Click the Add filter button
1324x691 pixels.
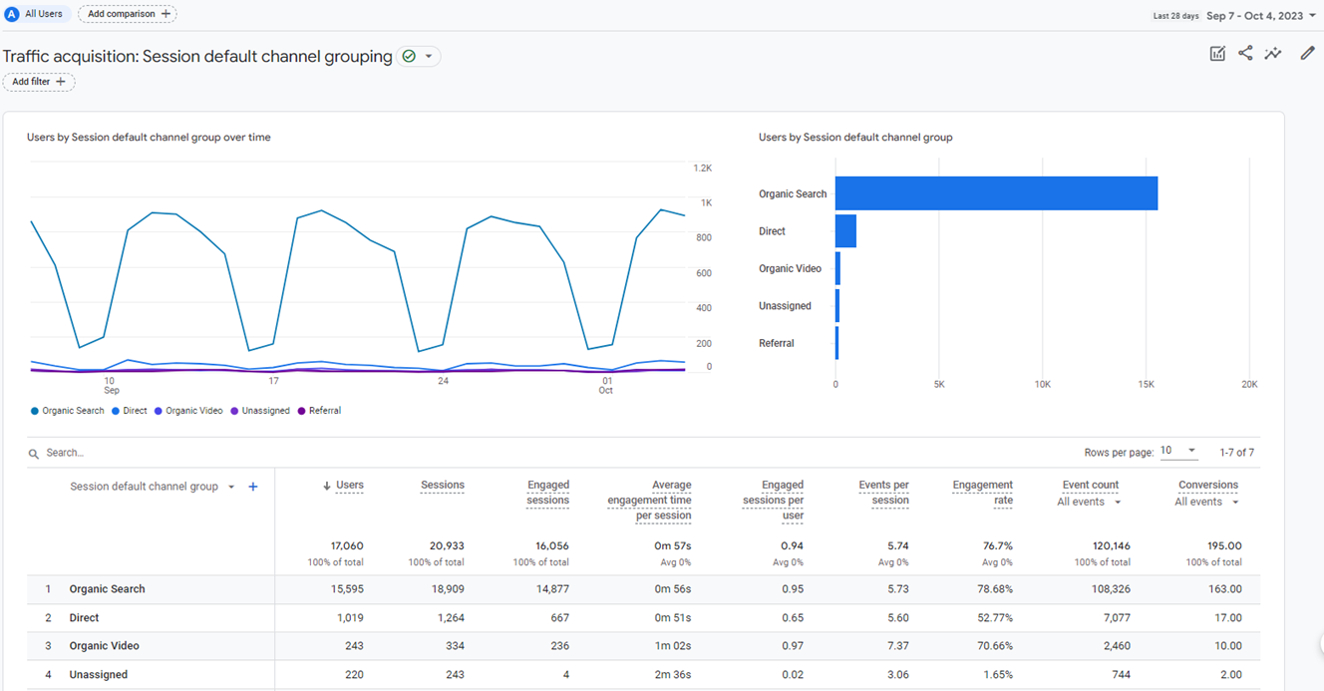point(39,82)
